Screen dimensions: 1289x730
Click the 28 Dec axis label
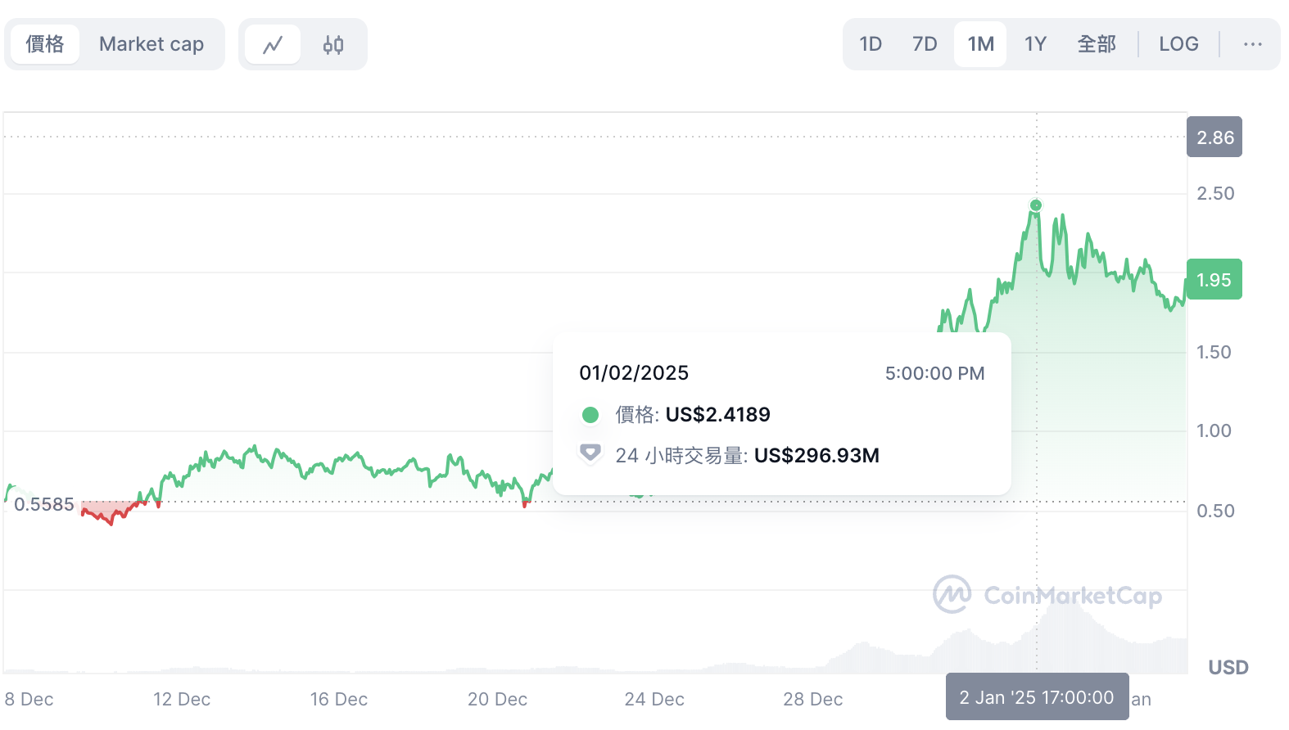813,700
